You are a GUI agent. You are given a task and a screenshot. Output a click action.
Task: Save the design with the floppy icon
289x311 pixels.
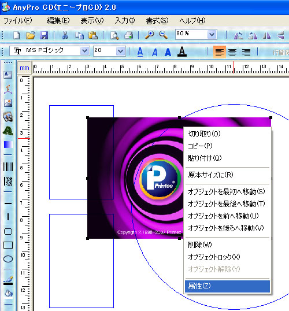coord(44,35)
